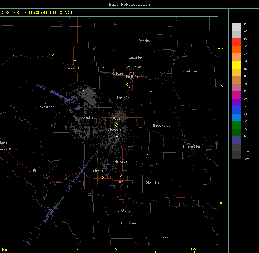This screenshot has width=259, height=253.
Task: Pick the purple 36-39 dBZ legend swatch
Action: tap(236, 102)
